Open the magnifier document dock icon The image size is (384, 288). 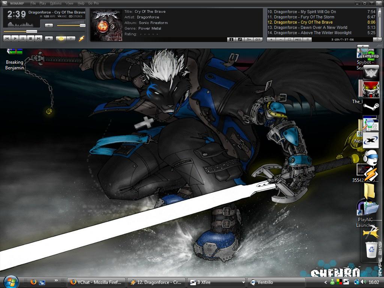371,123
